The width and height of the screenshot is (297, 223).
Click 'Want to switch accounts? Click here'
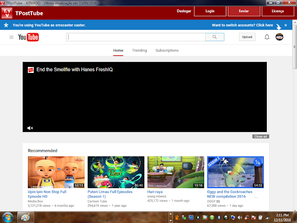242,25
